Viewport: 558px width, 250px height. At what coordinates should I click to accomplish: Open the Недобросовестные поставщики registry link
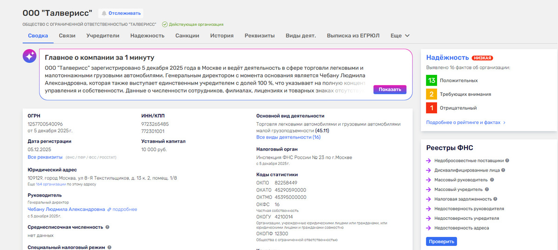469,161
